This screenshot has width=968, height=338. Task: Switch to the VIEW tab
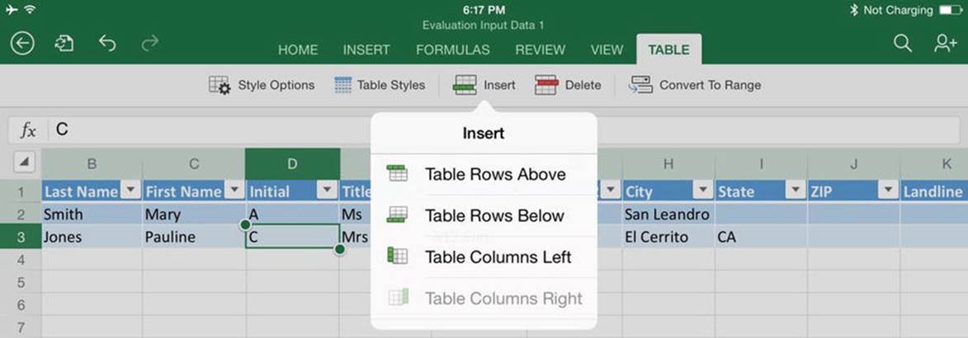(607, 50)
